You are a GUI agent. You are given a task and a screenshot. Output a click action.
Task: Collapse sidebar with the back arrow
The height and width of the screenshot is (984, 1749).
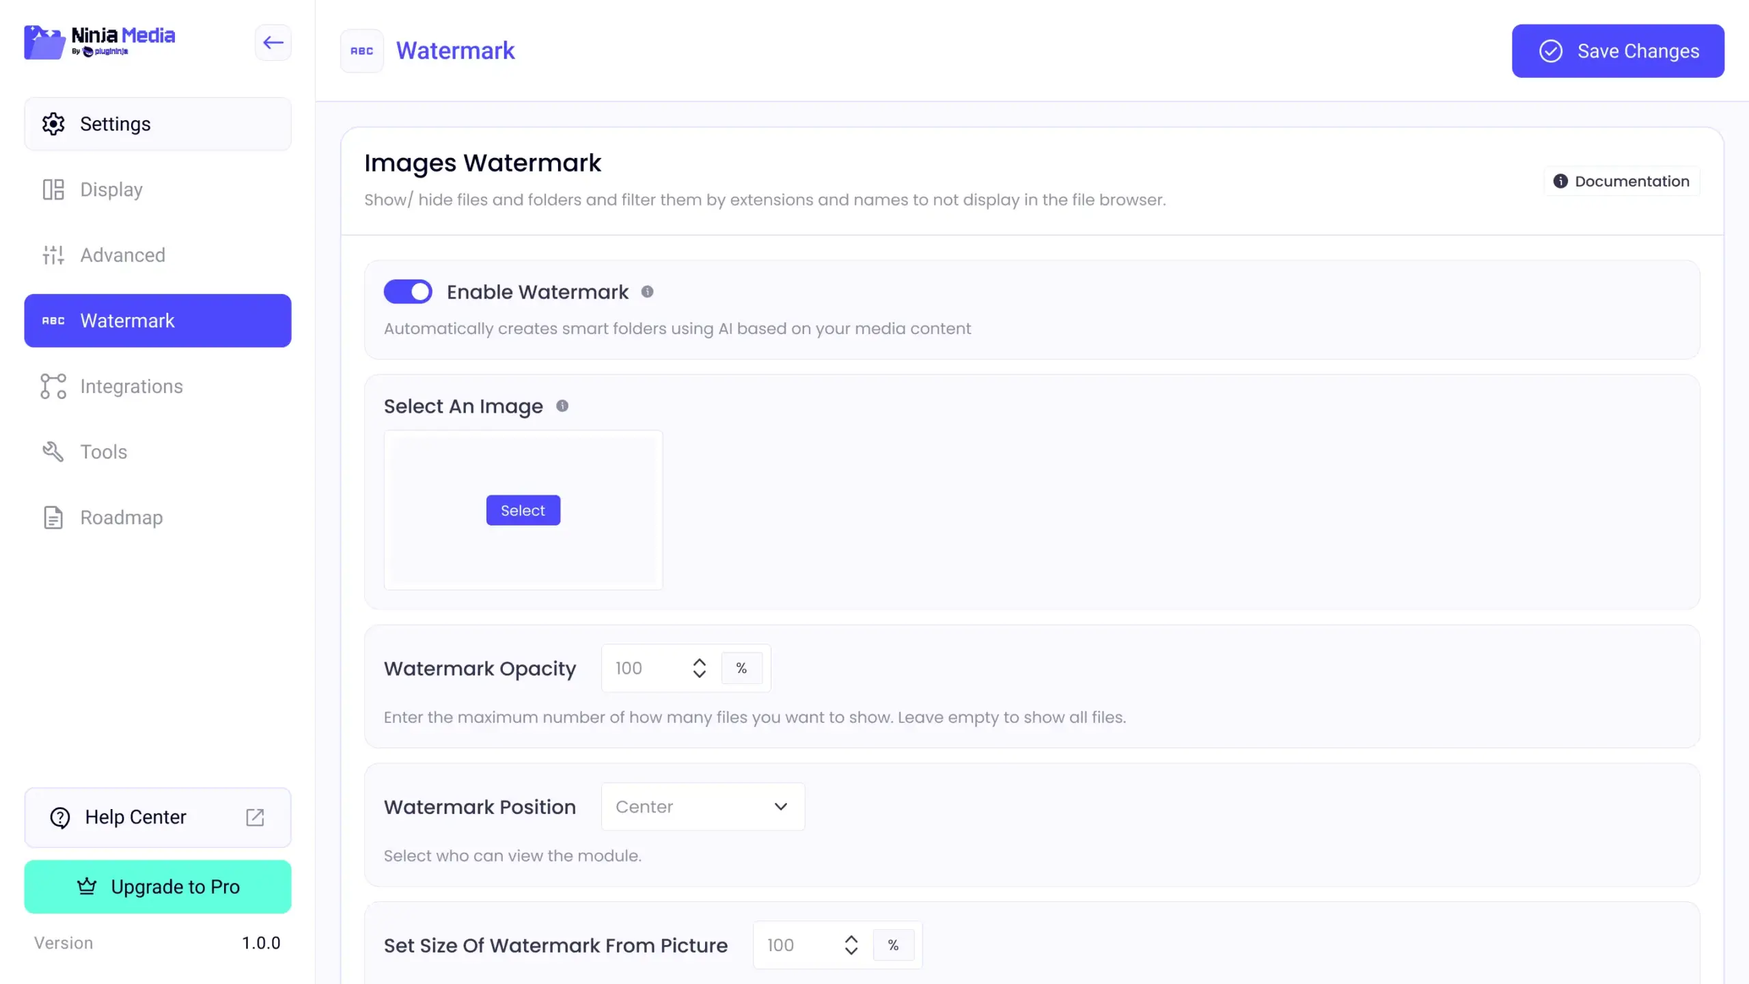click(273, 42)
